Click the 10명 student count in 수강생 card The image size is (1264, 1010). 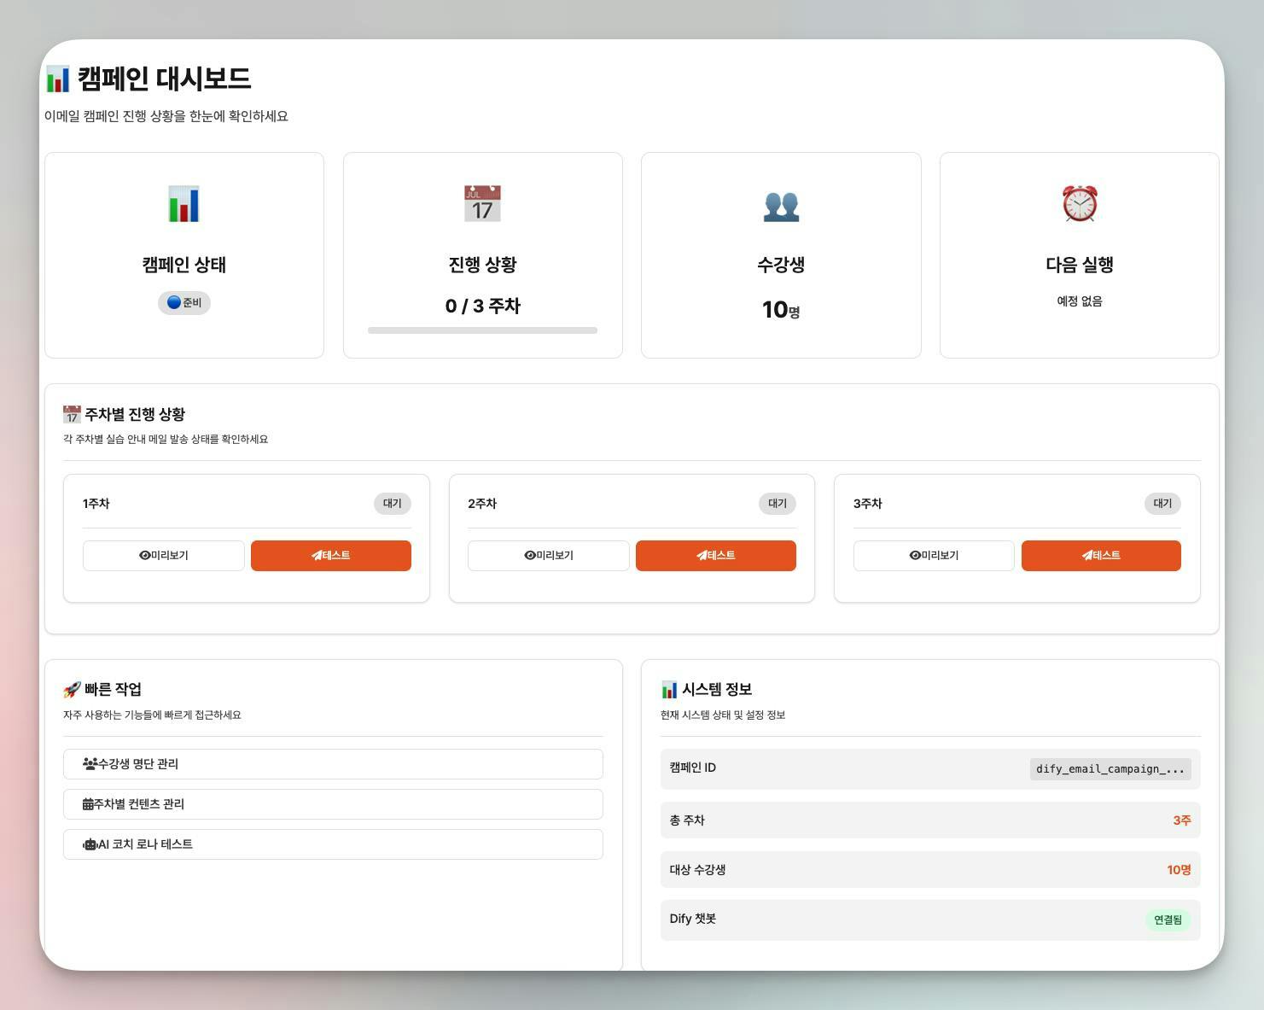pyautogui.click(x=781, y=310)
